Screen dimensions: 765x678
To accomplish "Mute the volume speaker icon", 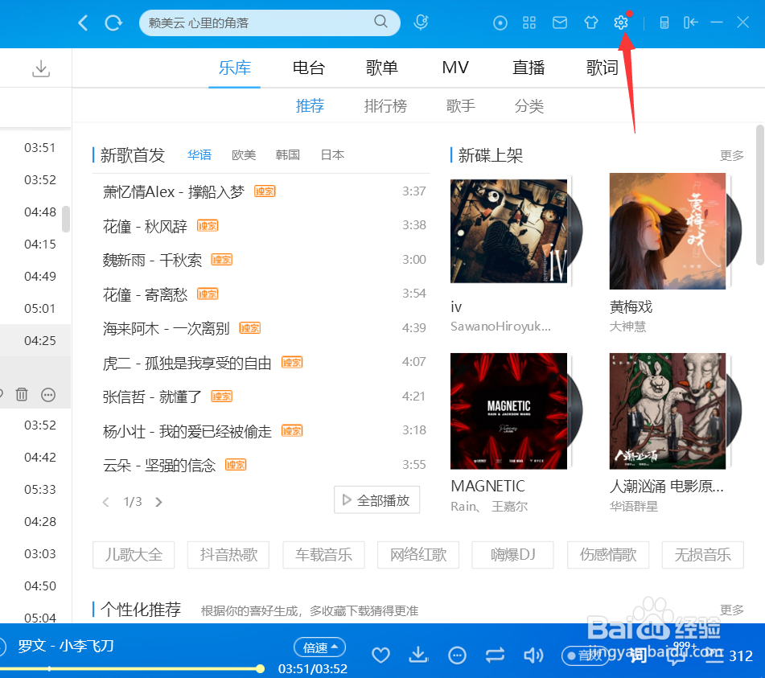I will pos(533,655).
